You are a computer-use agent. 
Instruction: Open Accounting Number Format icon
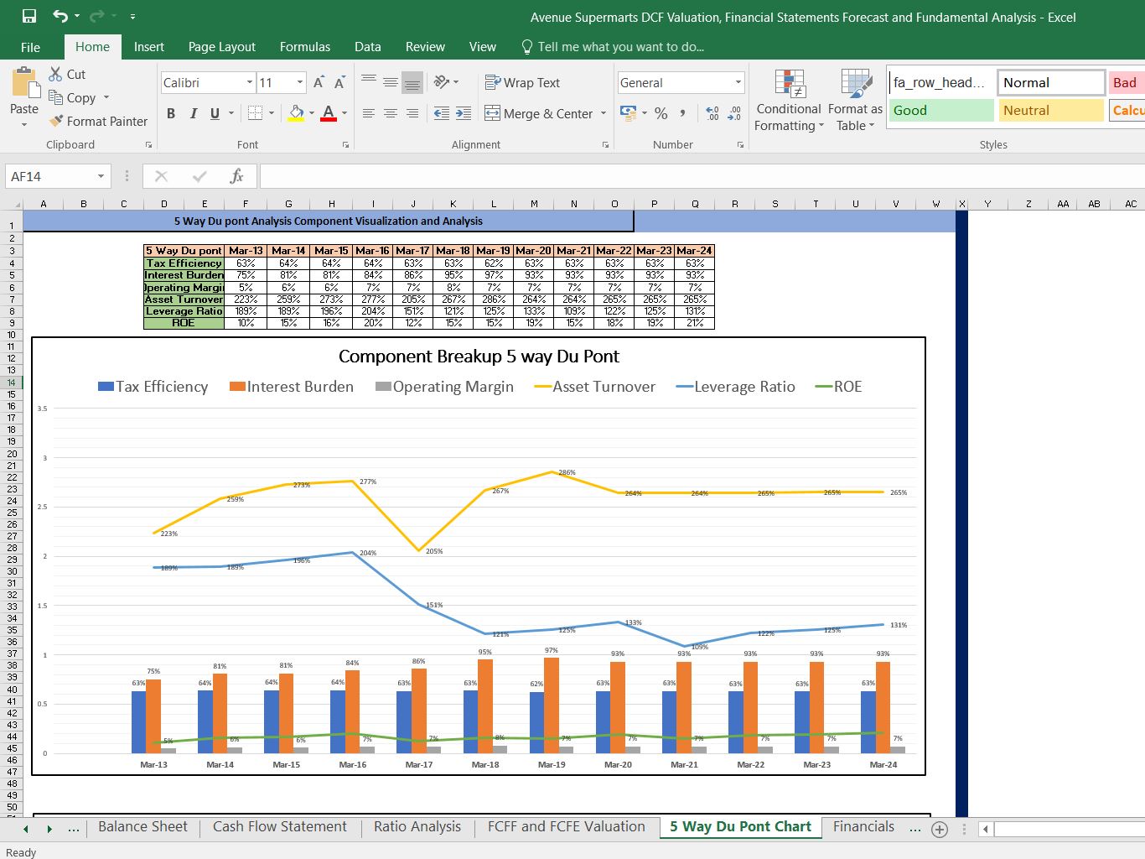click(628, 113)
